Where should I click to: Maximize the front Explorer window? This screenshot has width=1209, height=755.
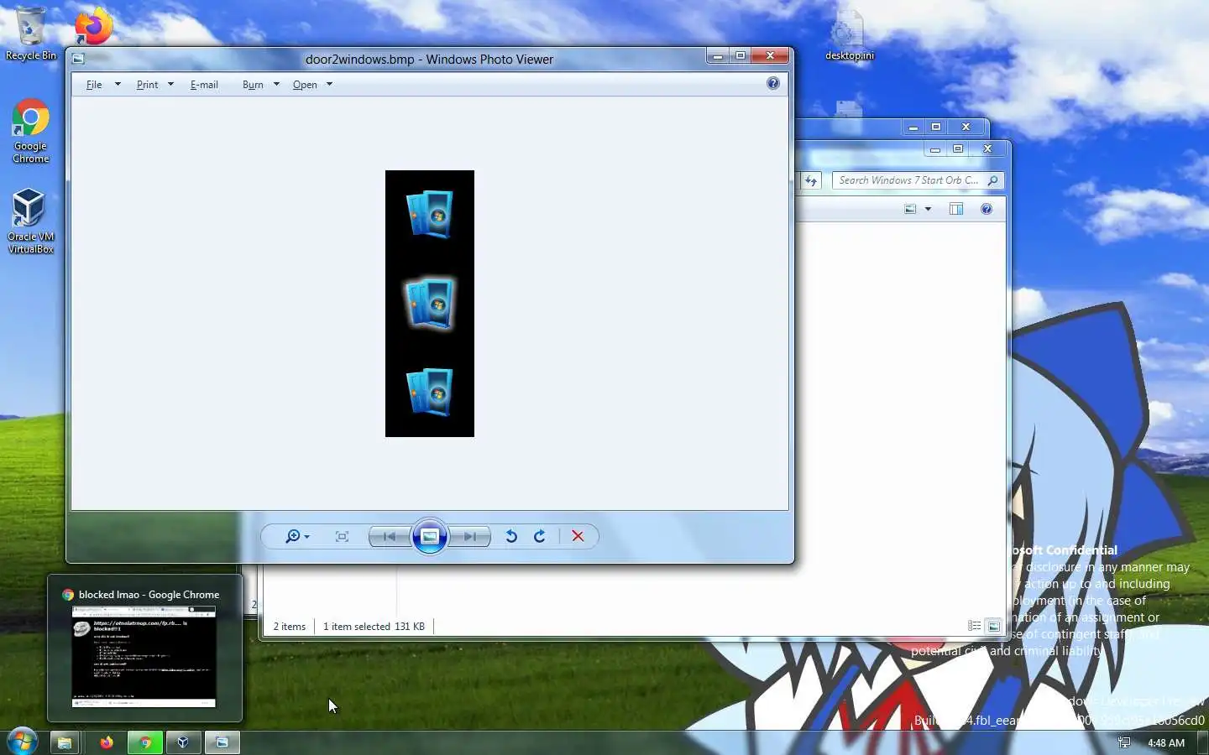958,148
